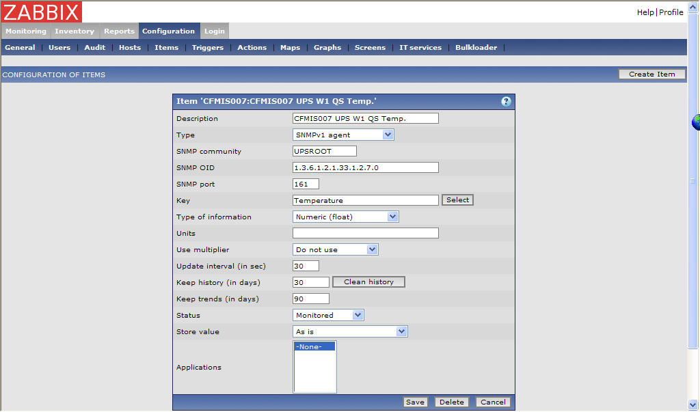This screenshot has width=700, height=412.
Task: Click the help question mark icon
Action: [506, 101]
